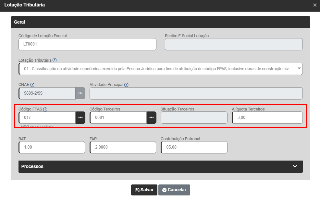The image size is (320, 199).
Task: Click the Código FPAS input field
Action: 47,118
